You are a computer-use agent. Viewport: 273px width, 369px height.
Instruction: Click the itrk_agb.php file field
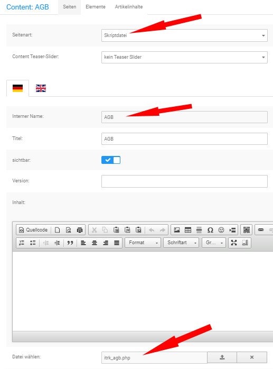click(x=154, y=358)
